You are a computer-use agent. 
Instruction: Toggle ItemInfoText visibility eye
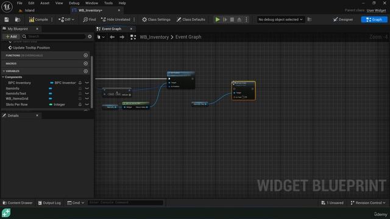pyautogui.click(x=87, y=94)
